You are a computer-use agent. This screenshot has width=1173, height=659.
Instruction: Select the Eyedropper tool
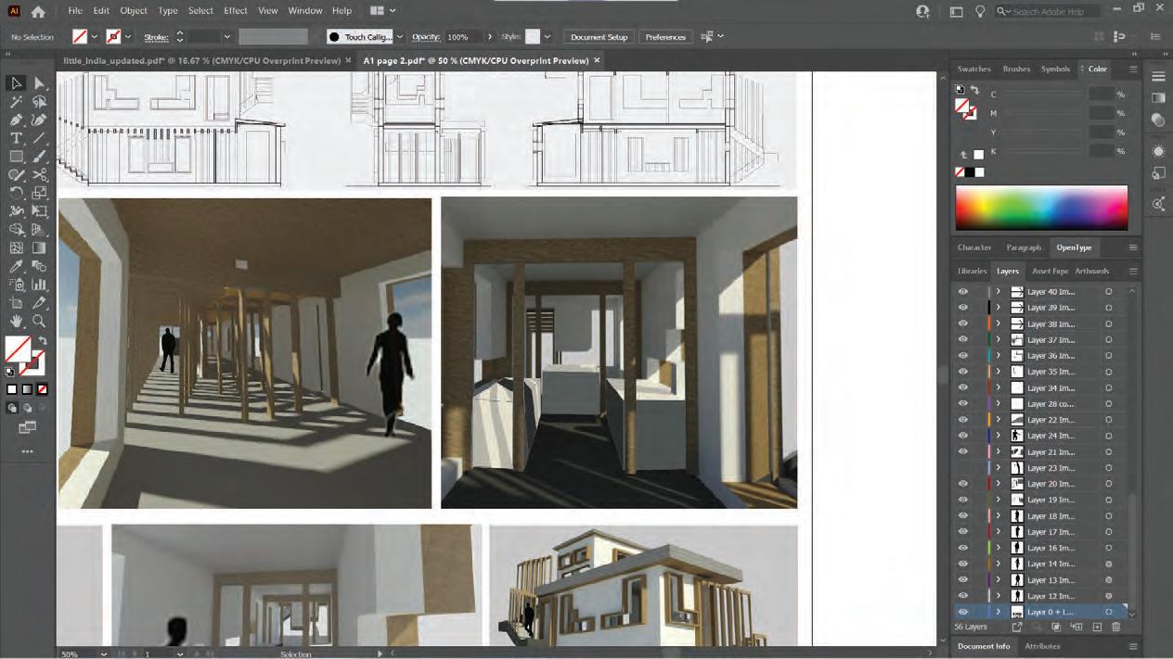pyautogui.click(x=16, y=267)
